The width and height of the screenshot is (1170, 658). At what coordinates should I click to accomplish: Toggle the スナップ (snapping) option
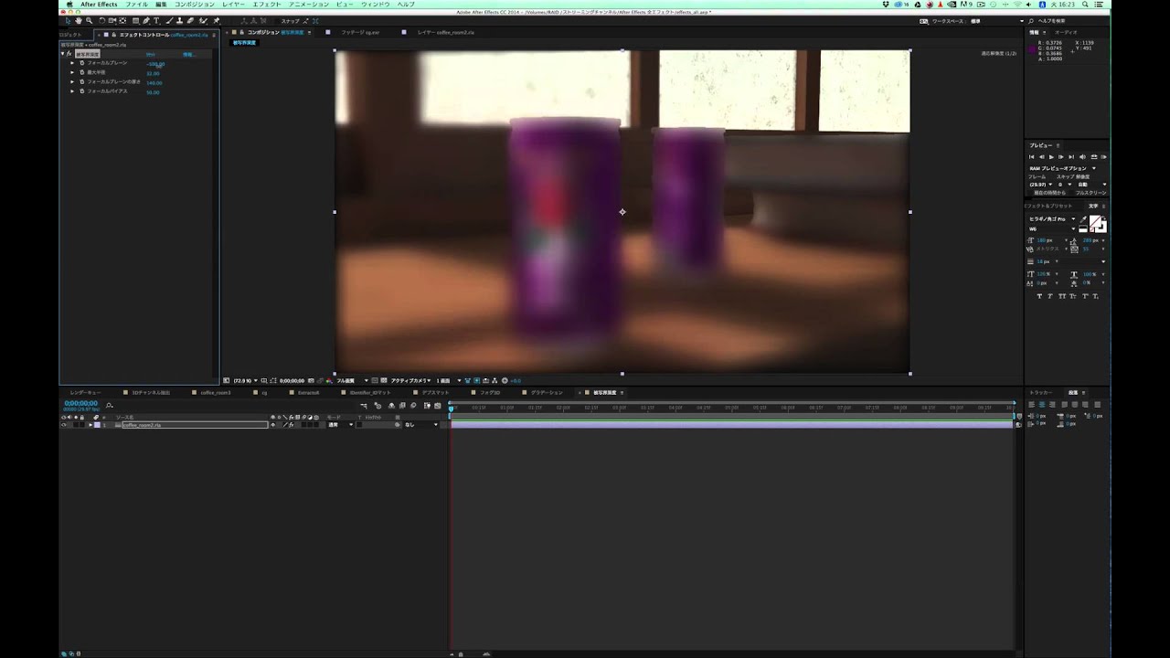click(291, 21)
